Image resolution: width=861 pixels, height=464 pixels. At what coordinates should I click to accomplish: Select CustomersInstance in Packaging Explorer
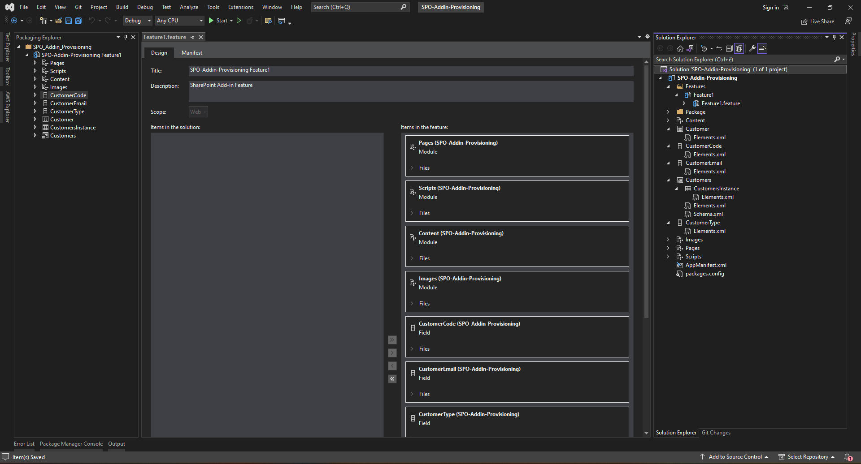click(73, 128)
